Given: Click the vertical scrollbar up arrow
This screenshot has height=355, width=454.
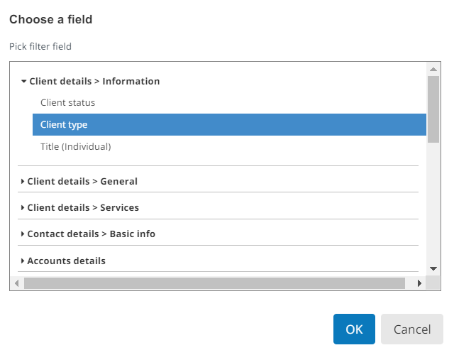Looking at the screenshot, I should (x=433, y=69).
